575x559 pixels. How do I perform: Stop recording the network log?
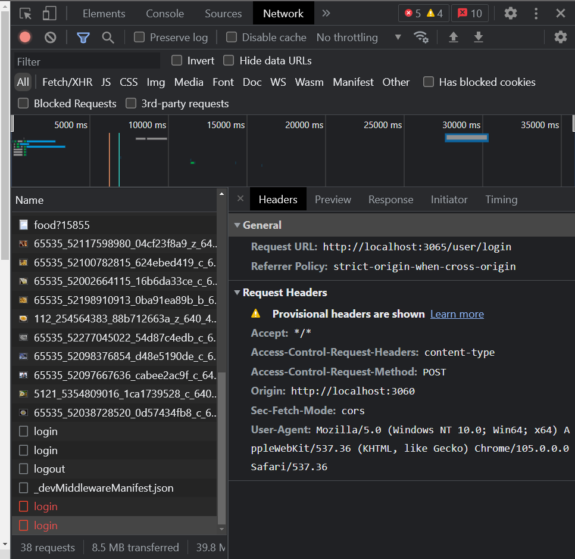pos(24,37)
